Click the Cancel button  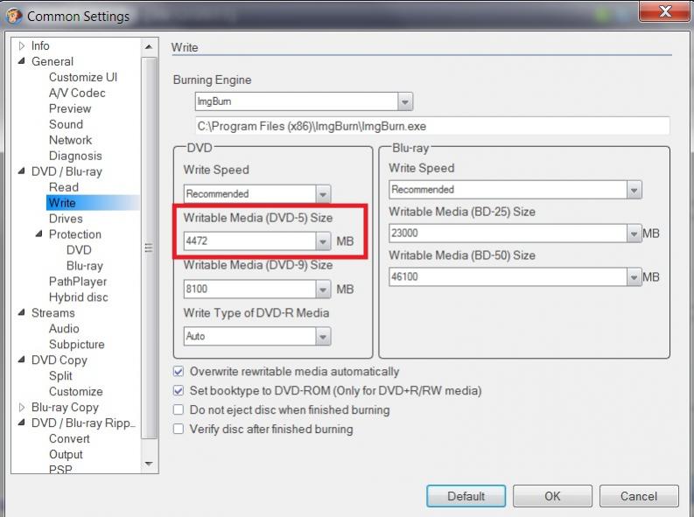pyautogui.click(x=639, y=496)
